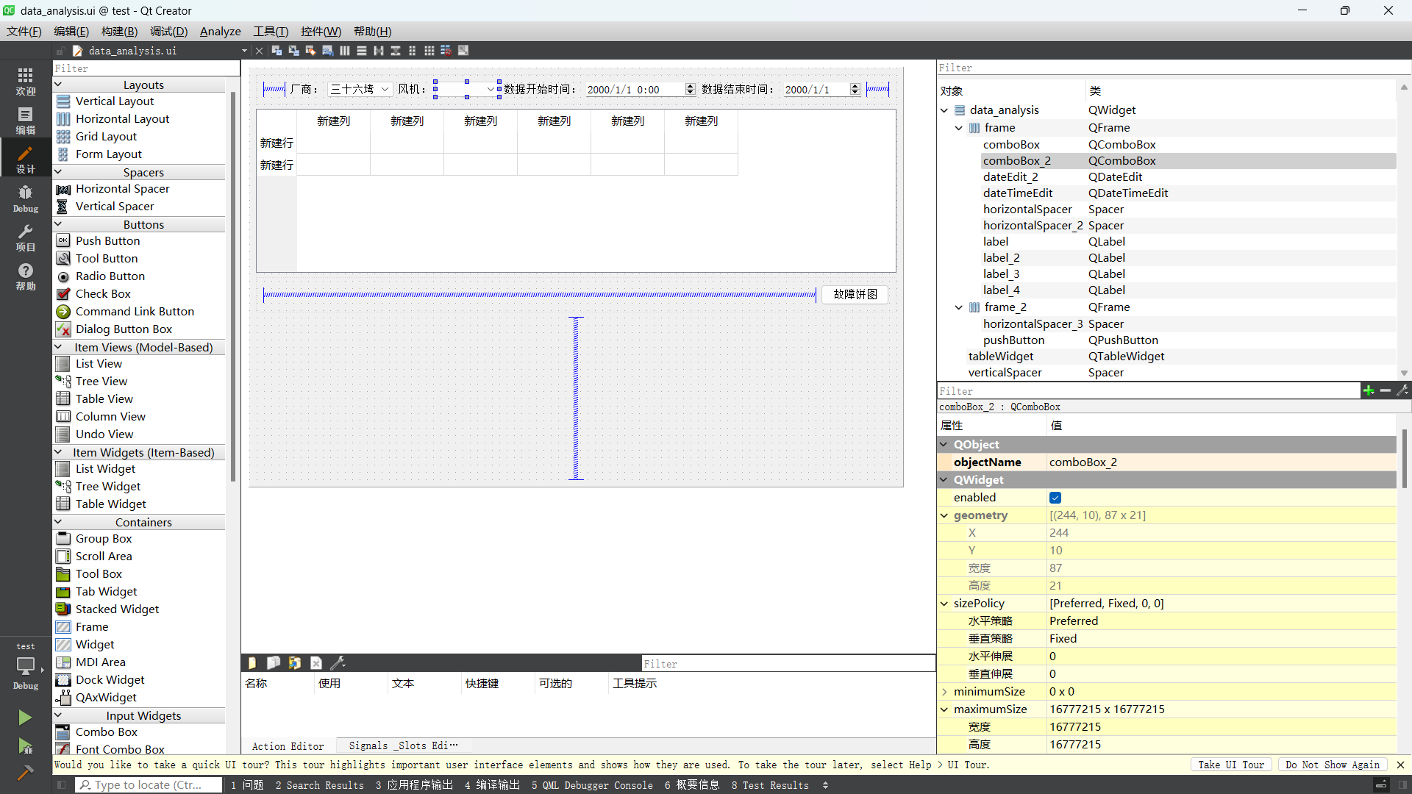Toggle right sidebar visibility in status bar

click(x=1403, y=785)
